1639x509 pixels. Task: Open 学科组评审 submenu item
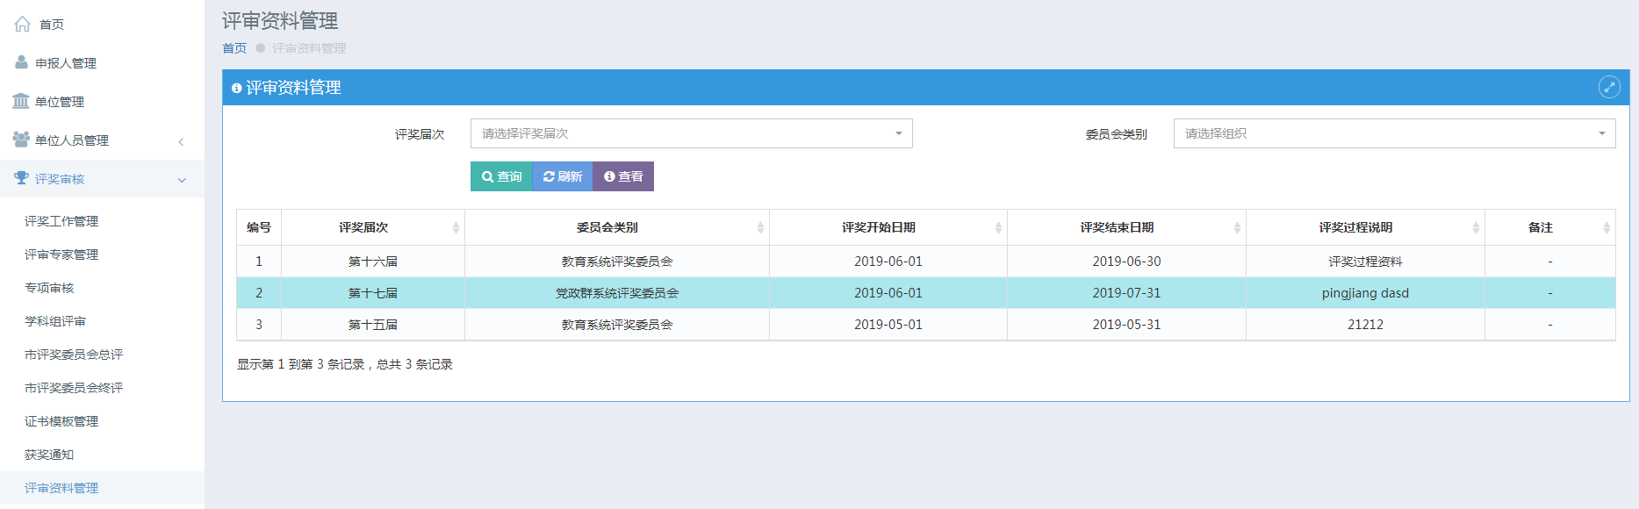55,321
